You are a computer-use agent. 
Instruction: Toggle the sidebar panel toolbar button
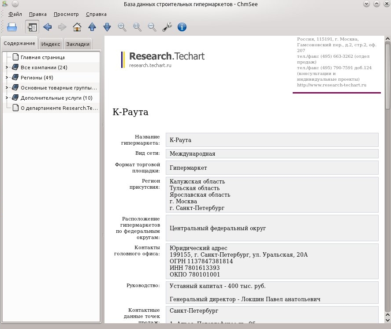coord(32,27)
